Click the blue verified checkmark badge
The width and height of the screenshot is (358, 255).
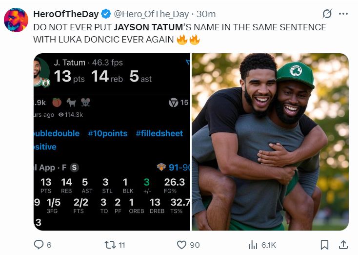[106, 14]
